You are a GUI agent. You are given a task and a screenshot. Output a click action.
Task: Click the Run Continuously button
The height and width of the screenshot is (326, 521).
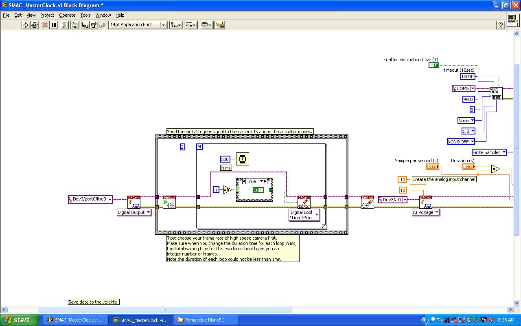(35, 25)
